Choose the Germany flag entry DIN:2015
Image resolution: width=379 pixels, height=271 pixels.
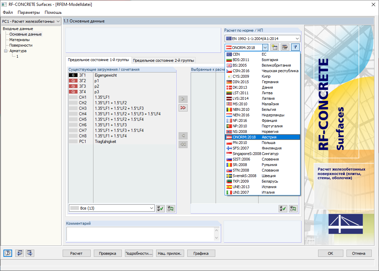tap(262, 82)
